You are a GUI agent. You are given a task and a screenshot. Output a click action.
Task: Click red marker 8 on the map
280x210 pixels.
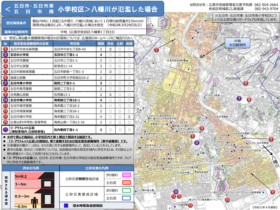pyautogui.click(x=249, y=100)
